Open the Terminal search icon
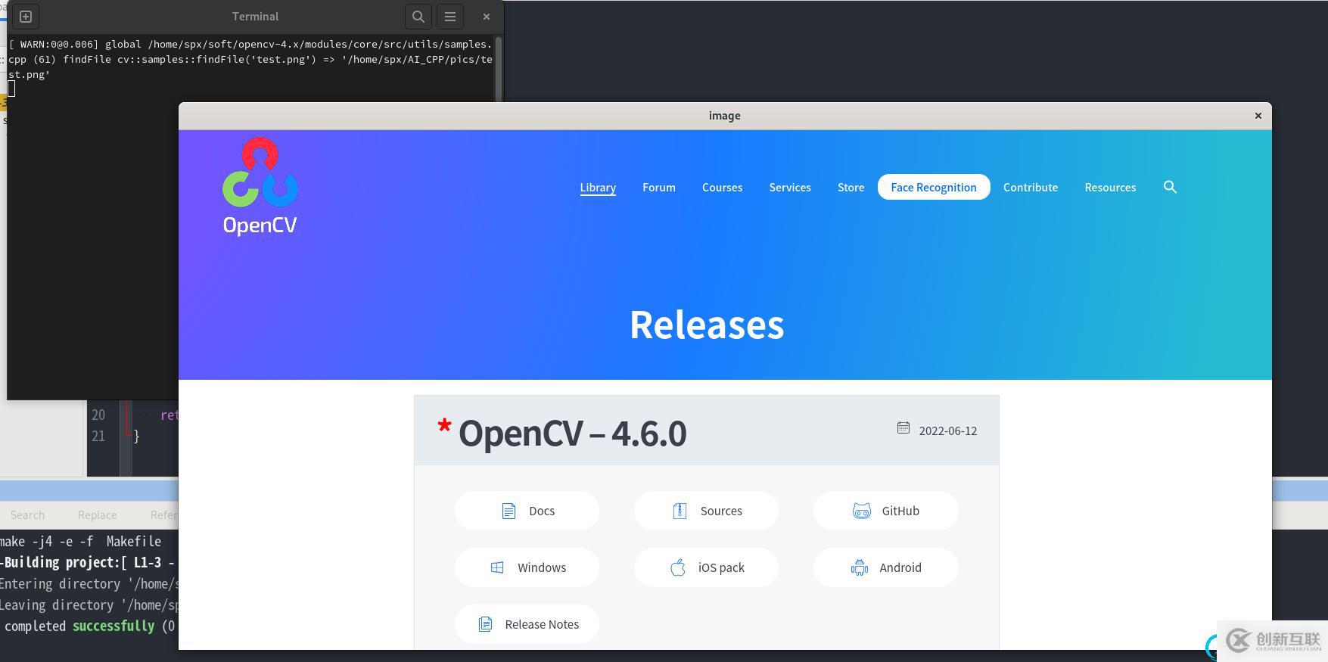1328x662 pixels. point(418,17)
